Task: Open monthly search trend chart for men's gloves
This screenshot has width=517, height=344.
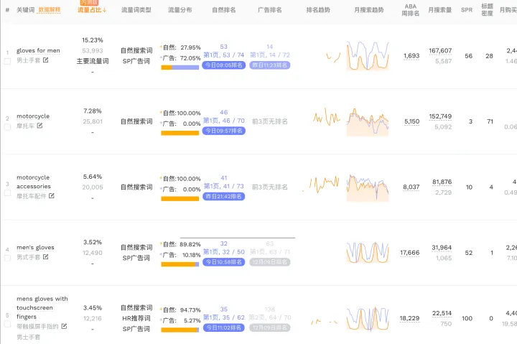Action: pos(368,253)
